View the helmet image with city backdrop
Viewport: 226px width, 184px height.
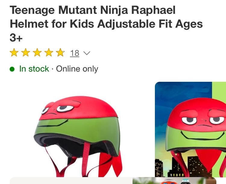tap(190, 129)
